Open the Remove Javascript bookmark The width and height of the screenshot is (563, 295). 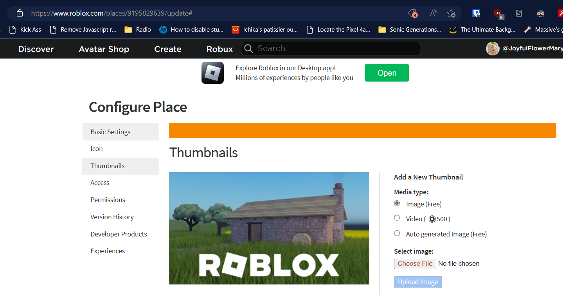(x=83, y=30)
